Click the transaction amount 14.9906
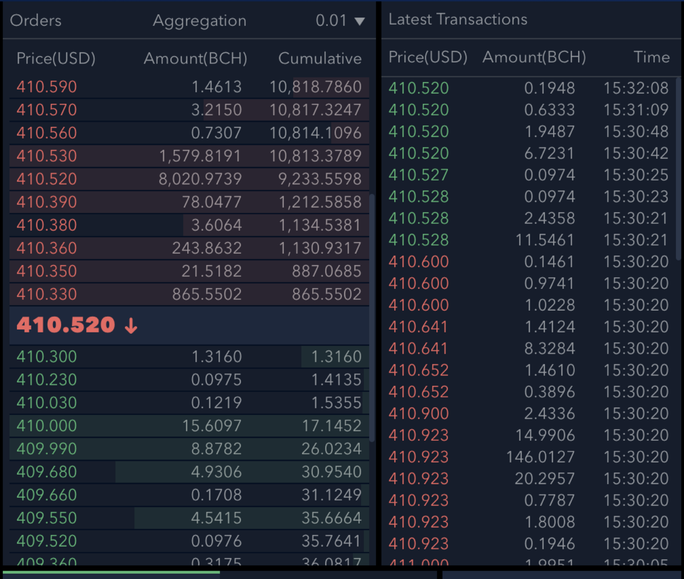The width and height of the screenshot is (684, 579). click(x=545, y=435)
